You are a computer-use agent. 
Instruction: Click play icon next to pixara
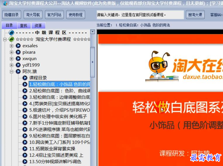click(18, 52)
